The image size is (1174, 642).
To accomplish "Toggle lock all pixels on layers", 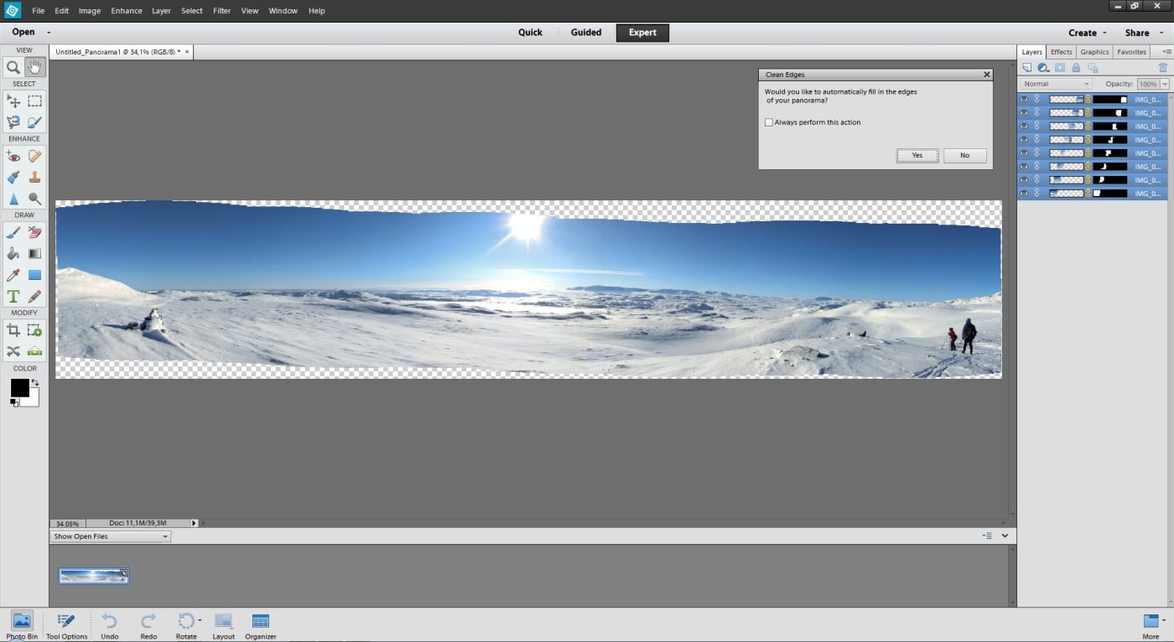I will point(1076,68).
